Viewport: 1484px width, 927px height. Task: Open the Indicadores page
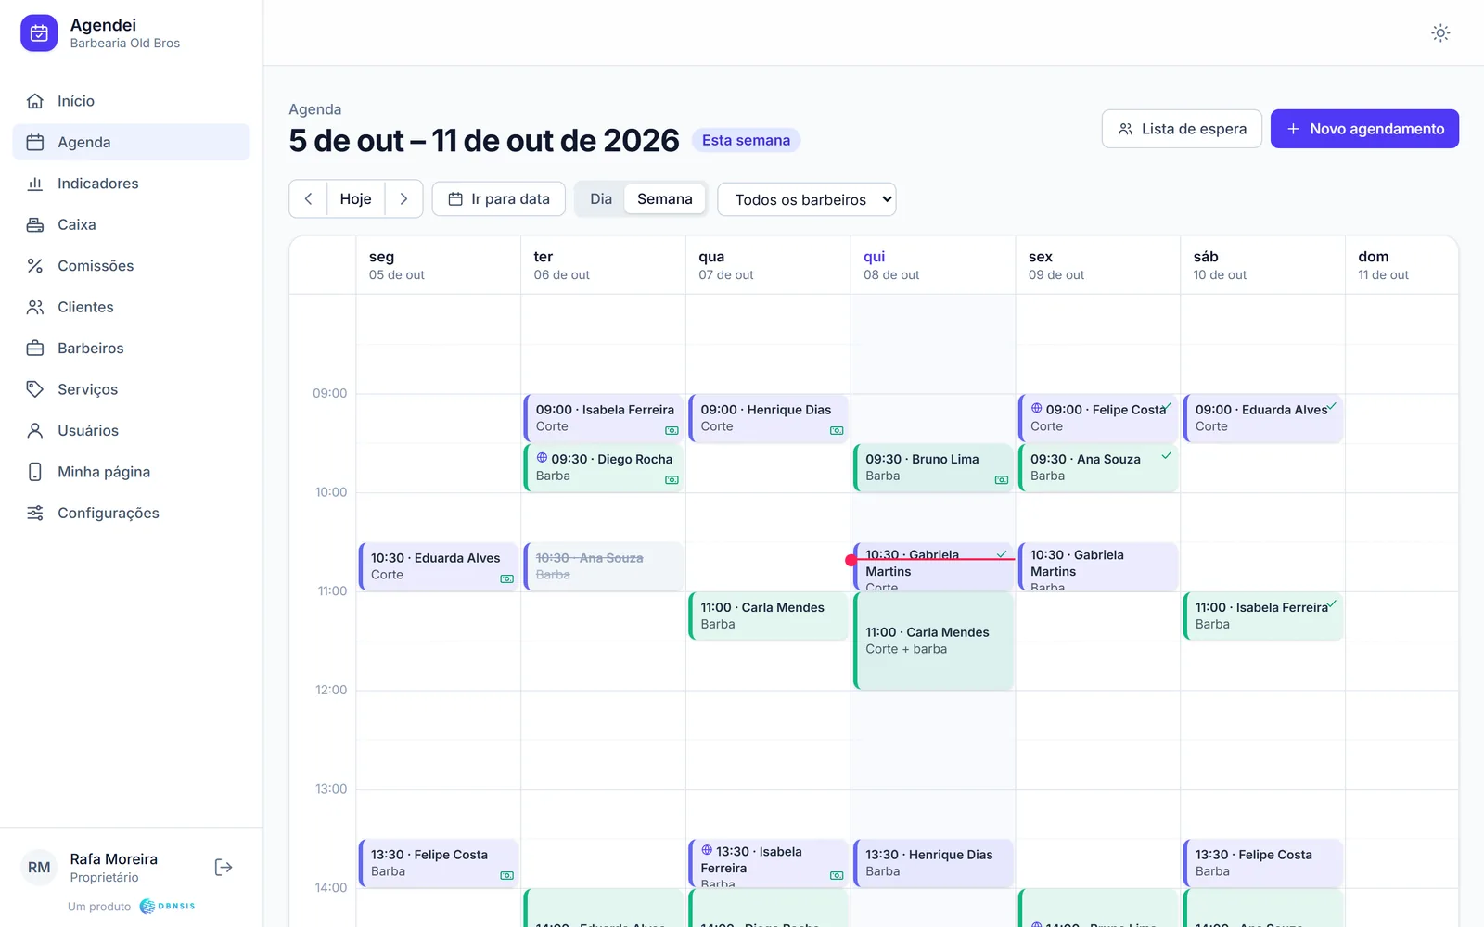pyautogui.click(x=131, y=184)
